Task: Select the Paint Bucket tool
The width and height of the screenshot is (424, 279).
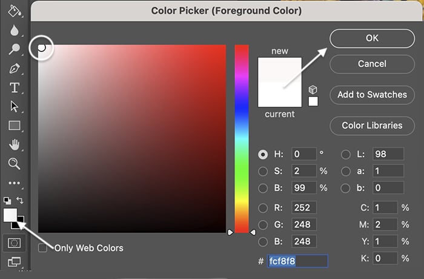Action: point(14,11)
